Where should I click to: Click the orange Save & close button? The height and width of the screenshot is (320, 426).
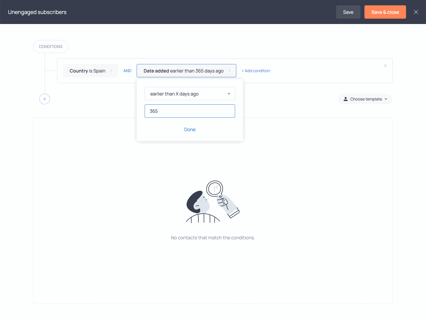pos(385,12)
